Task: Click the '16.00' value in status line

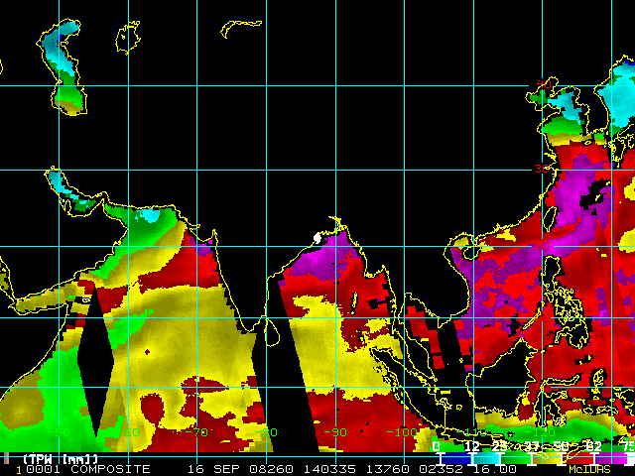Action: [x=495, y=469]
